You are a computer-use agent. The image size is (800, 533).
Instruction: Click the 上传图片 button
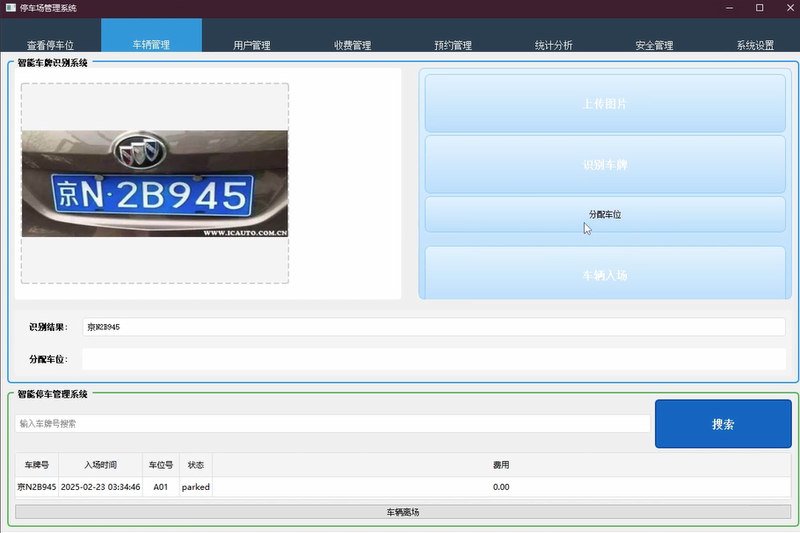click(x=605, y=104)
